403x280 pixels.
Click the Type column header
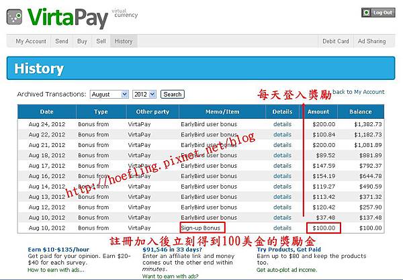click(x=101, y=111)
